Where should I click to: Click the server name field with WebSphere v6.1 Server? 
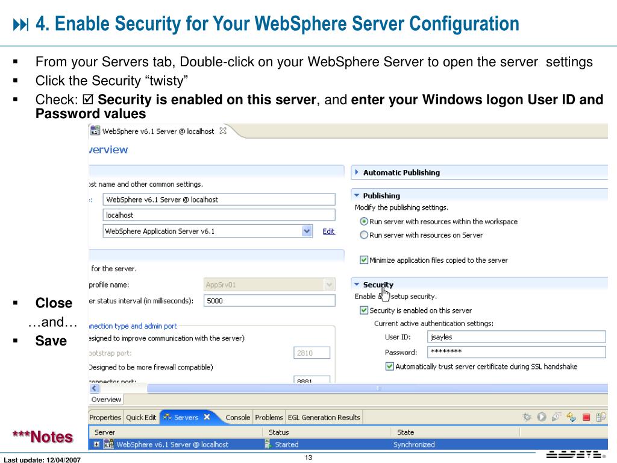[x=219, y=200]
